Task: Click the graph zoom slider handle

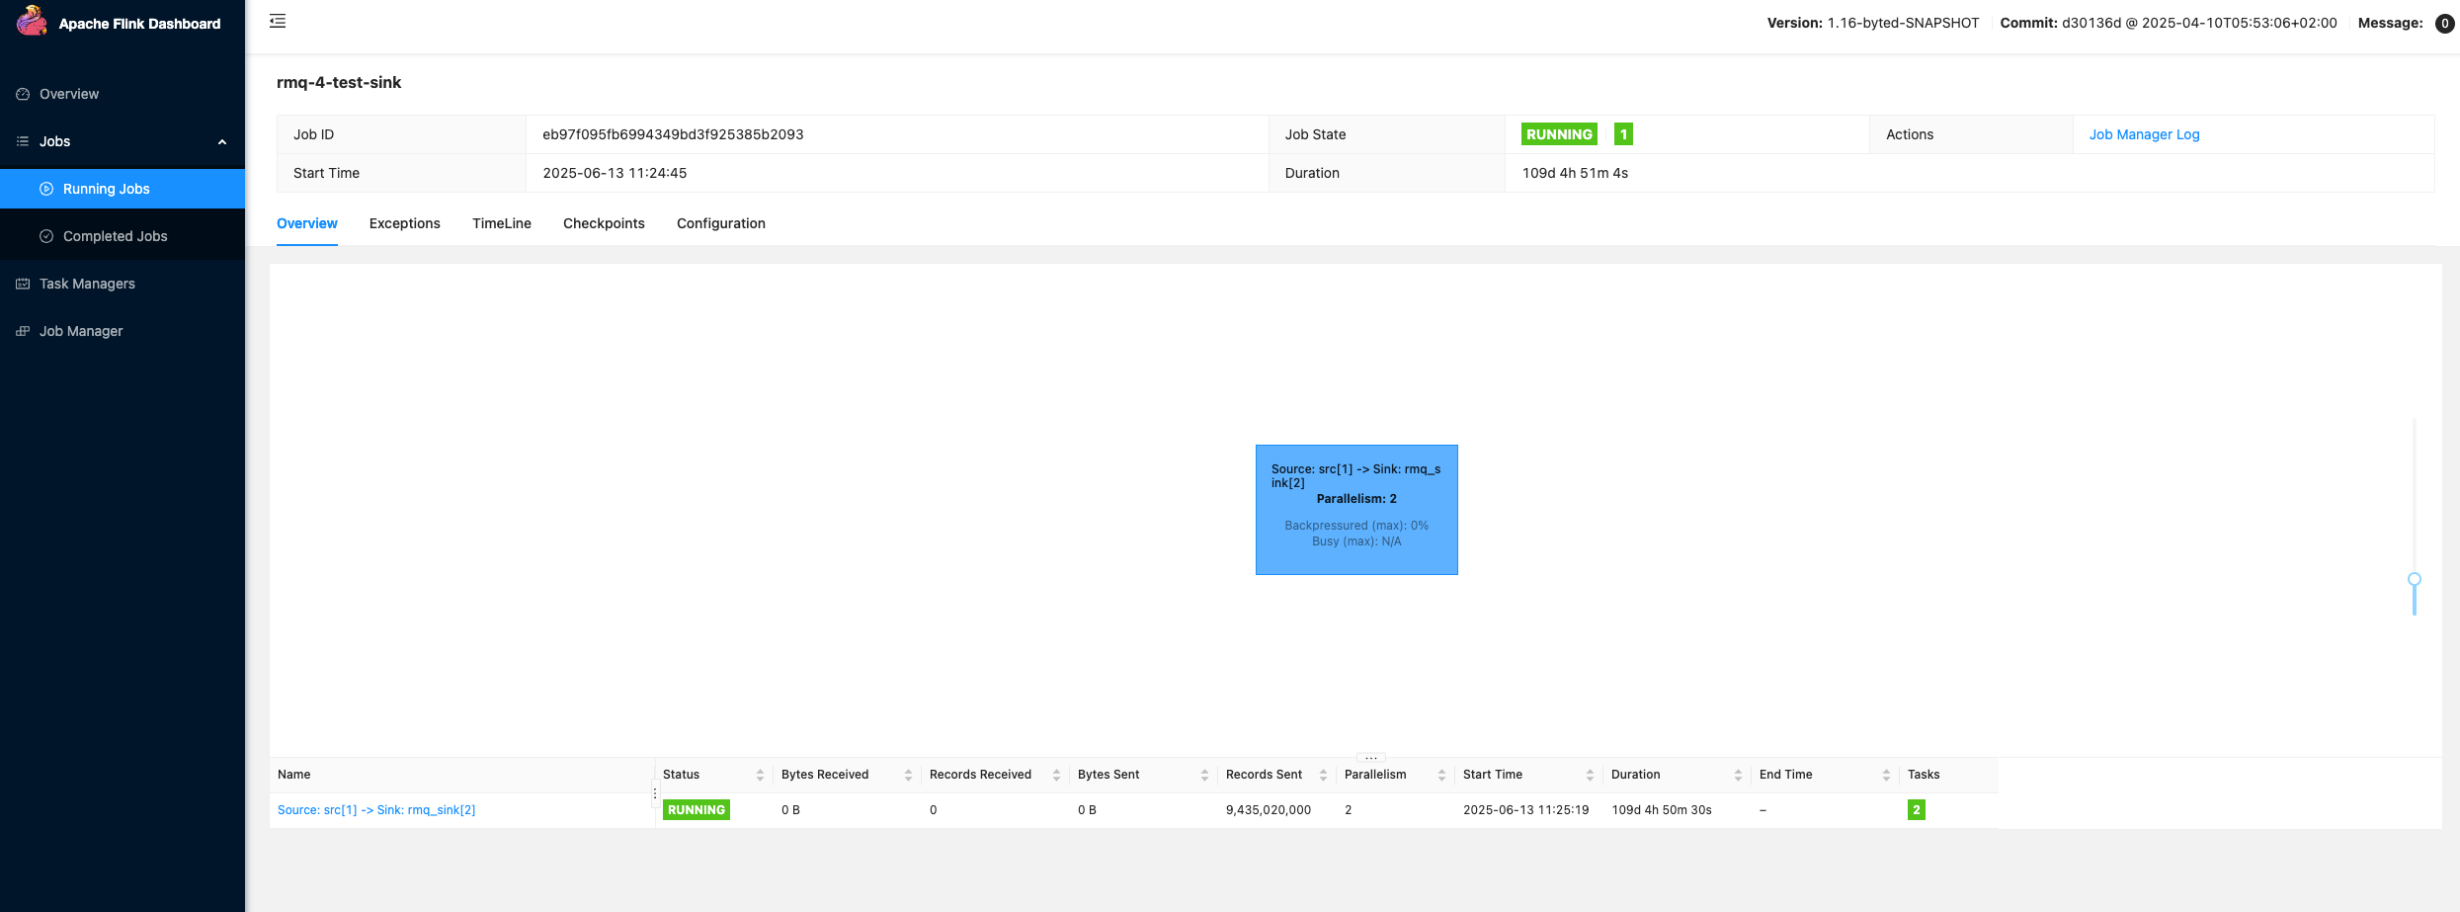Action: pos(2415,580)
